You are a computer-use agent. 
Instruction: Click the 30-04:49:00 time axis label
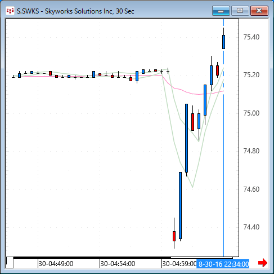[56, 264]
